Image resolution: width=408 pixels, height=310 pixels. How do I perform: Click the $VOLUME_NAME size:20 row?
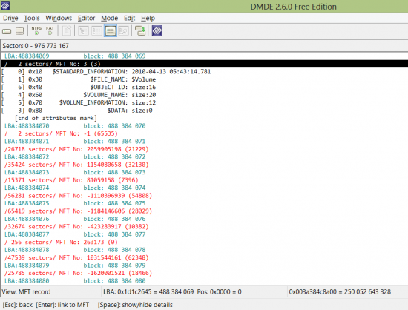79,95
